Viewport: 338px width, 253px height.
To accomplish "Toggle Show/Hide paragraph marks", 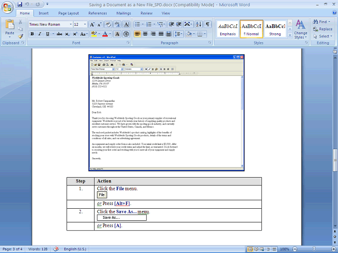I will click(x=208, y=24).
